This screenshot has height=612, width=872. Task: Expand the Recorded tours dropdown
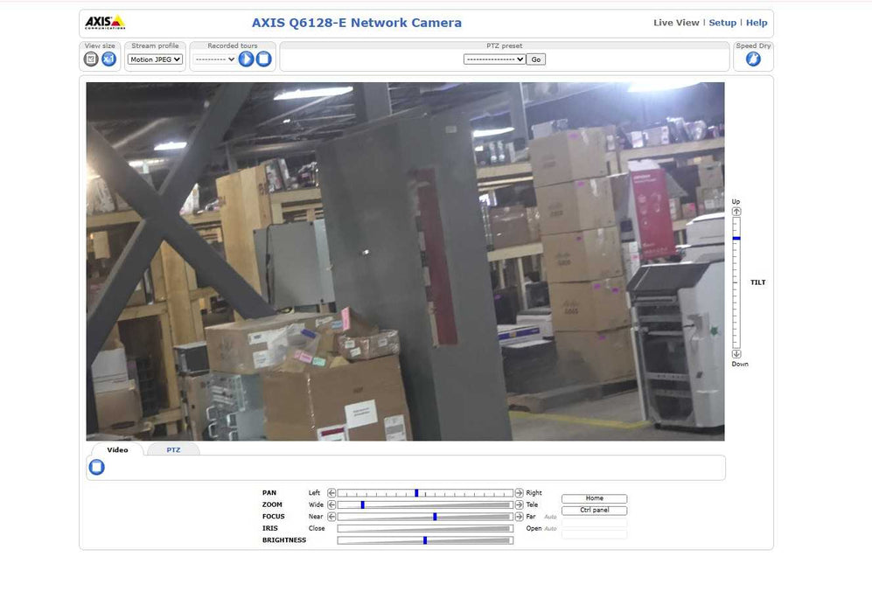point(214,59)
